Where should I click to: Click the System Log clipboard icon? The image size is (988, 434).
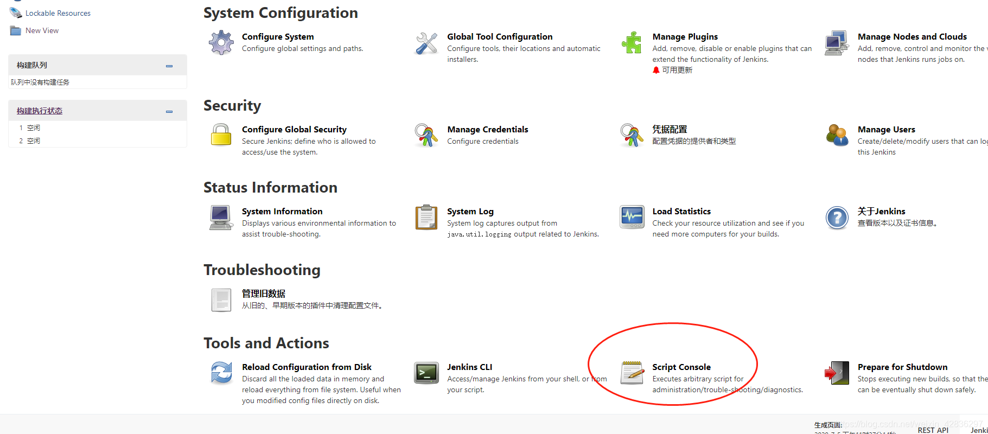426,218
